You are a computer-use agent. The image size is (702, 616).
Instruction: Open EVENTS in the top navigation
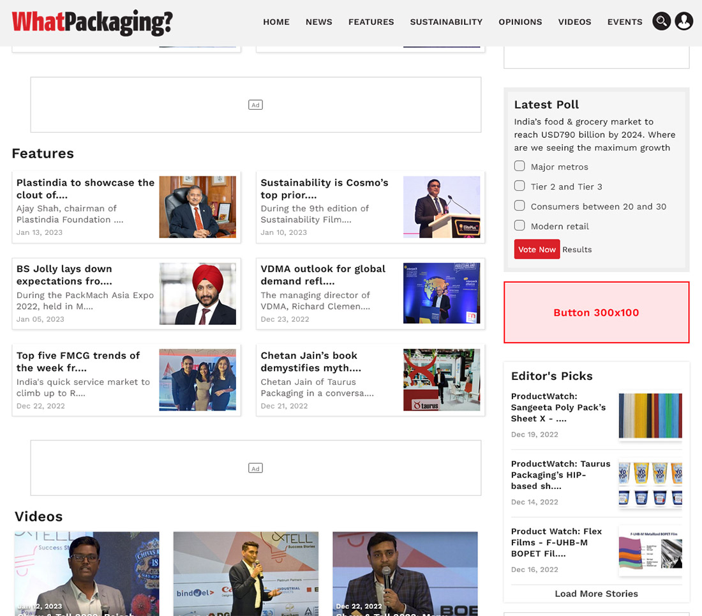point(625,22)
